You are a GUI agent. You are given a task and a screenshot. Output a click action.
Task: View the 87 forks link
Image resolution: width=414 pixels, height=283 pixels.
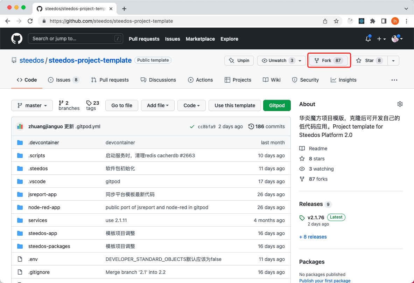pyautogui.click(x=314, y=179)
